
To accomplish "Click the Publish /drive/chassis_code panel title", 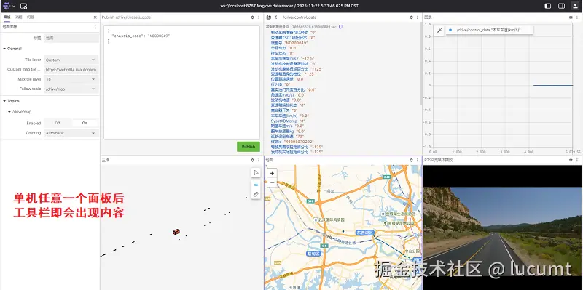I will (x=126, y=17).
